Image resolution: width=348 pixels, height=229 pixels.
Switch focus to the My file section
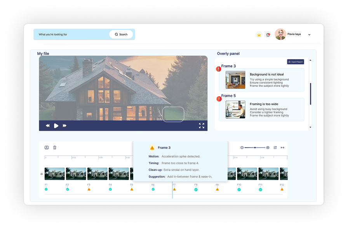coord(43,54)
